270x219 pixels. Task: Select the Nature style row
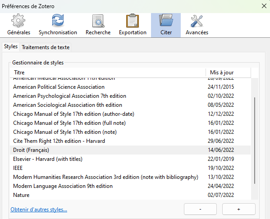(130, 195)
